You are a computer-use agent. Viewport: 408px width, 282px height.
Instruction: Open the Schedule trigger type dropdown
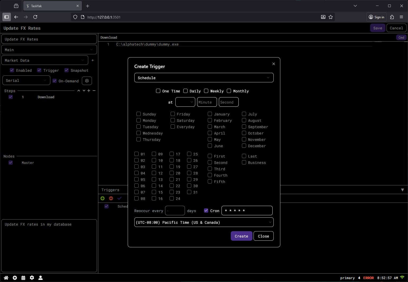[204, 78]
